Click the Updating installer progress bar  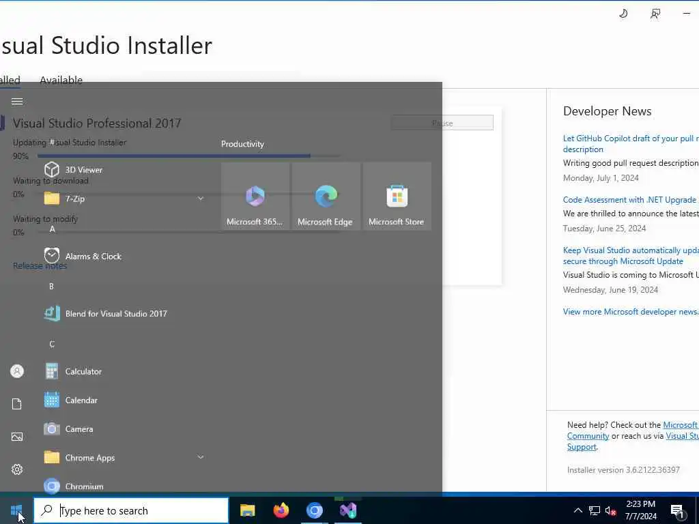(189, 156)
